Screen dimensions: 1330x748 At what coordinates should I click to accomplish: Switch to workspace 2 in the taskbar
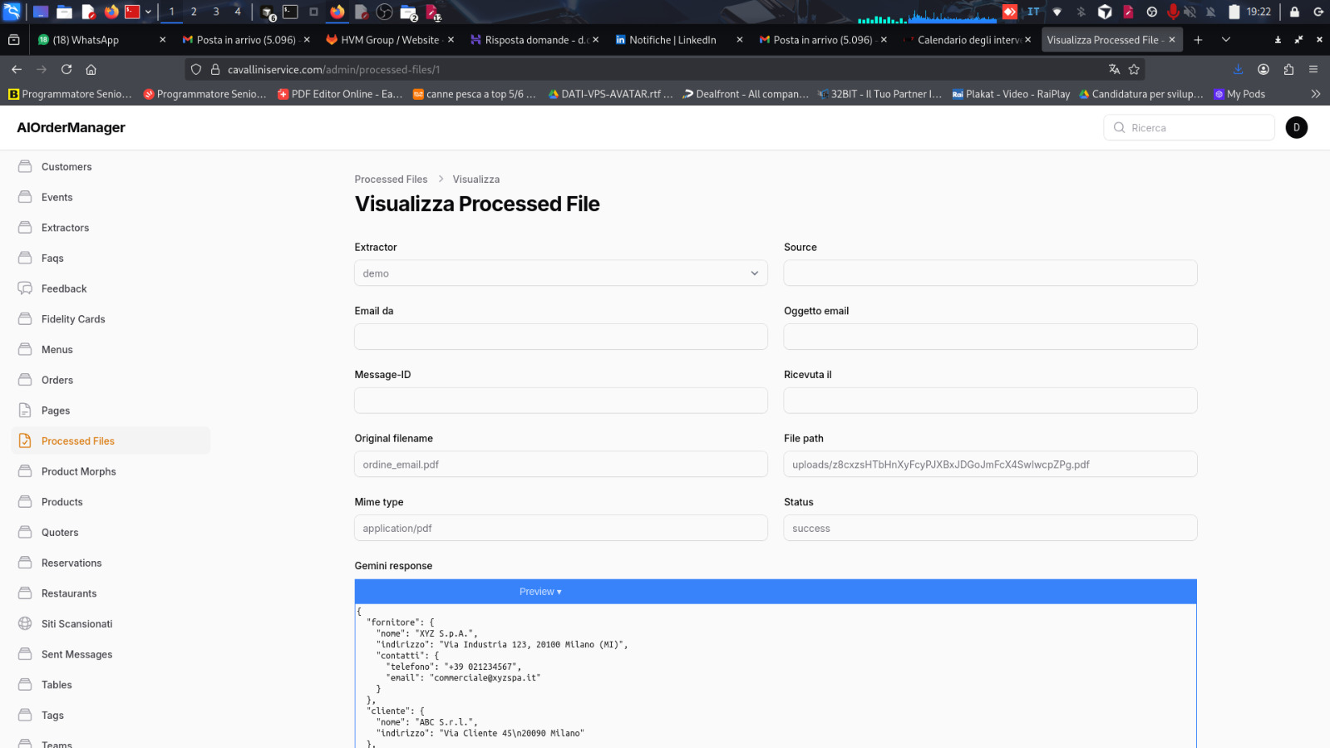194,12
